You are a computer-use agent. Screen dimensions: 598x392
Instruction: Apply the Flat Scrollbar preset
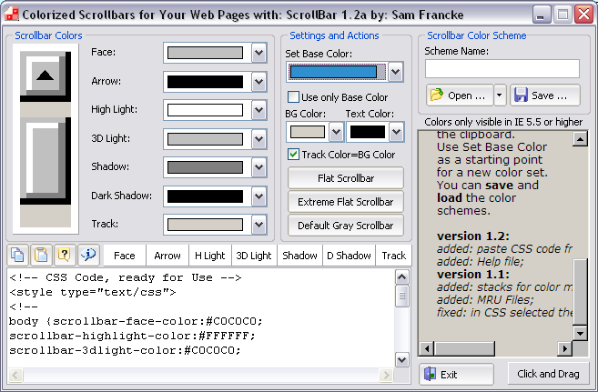pyautogui.click(x=346, y=178)
